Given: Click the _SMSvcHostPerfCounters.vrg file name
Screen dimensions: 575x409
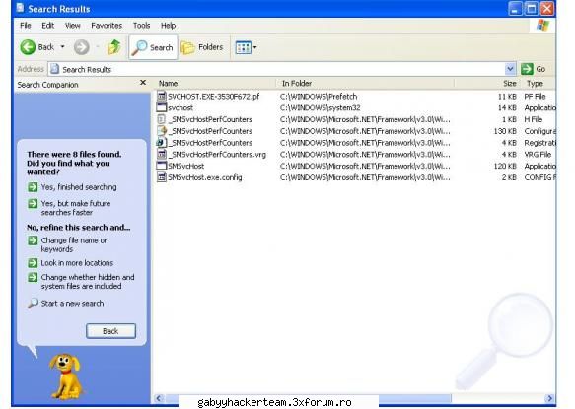Looking at the screenshot, I should (217, 155).
